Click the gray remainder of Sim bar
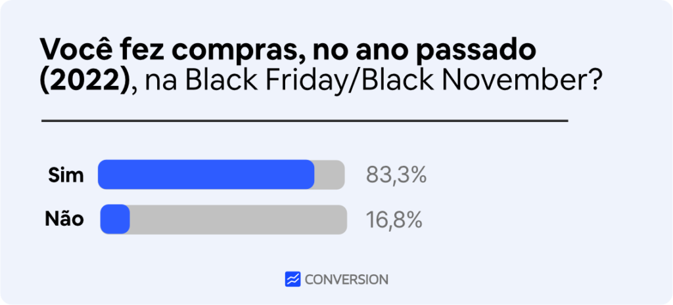Image resolution: width=673 pixels, height=305 pixels. click(x=330, y=174)
